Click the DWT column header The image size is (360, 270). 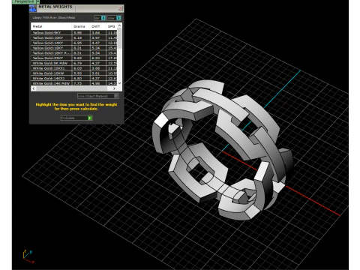coord(98,26)
